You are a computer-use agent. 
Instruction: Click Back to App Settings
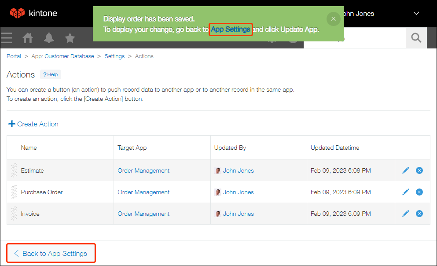pyautogui.click(x=51, y=253)
